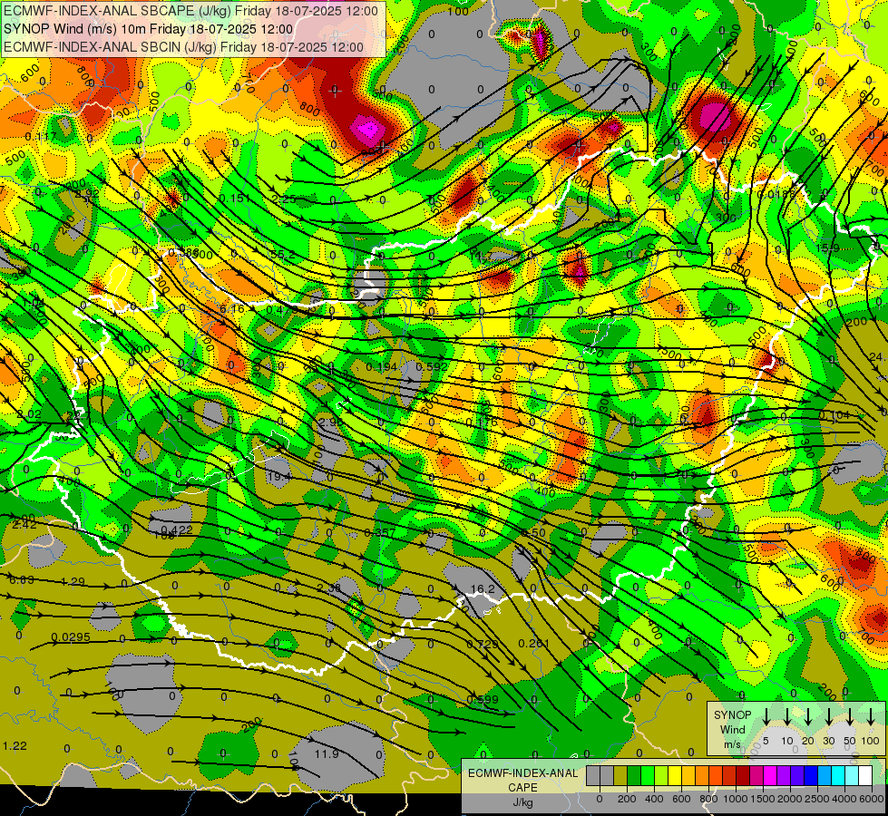Click the SYNOP label in the wind legend
This screenshot has width=888, height=816.
coord(732,715)
